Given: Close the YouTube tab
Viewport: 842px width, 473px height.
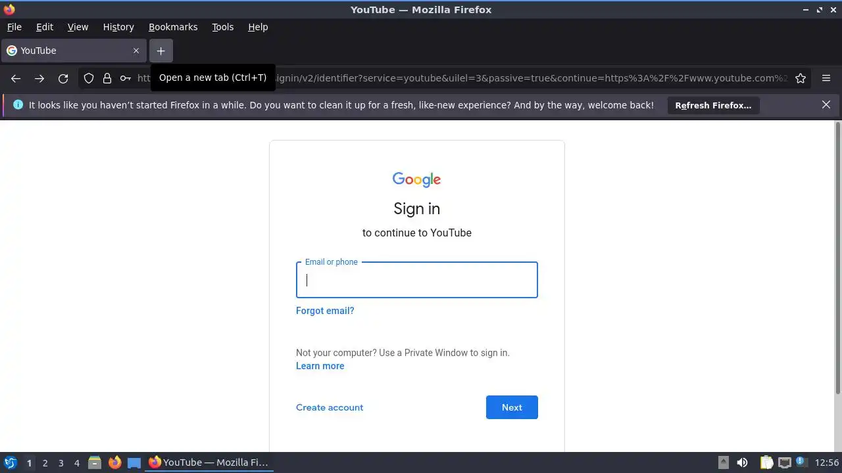Looking at the screenshot, I should coord(136,51).
